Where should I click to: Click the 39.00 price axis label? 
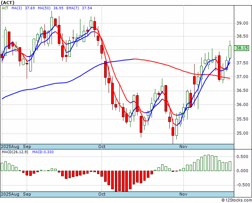click(x=242, y=23)
